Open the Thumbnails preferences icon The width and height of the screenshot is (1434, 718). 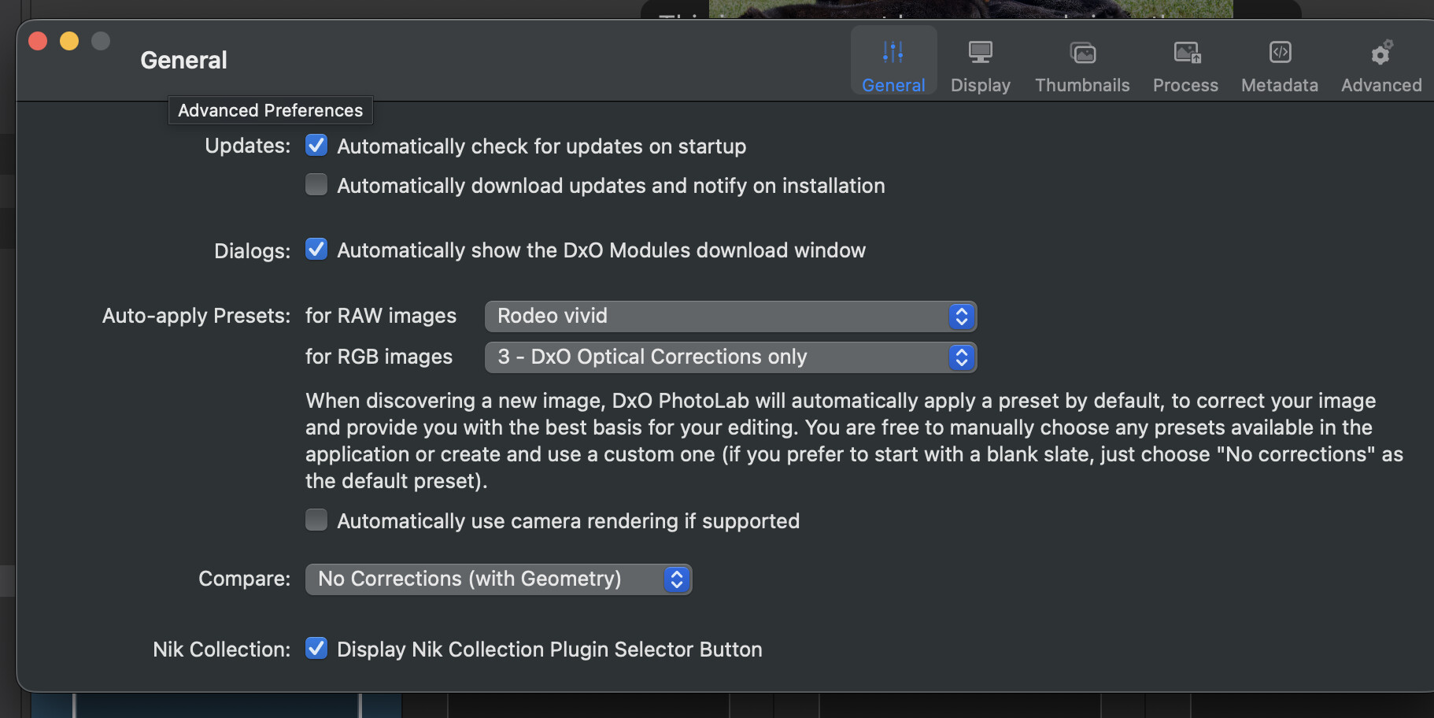pos(1083,53)
